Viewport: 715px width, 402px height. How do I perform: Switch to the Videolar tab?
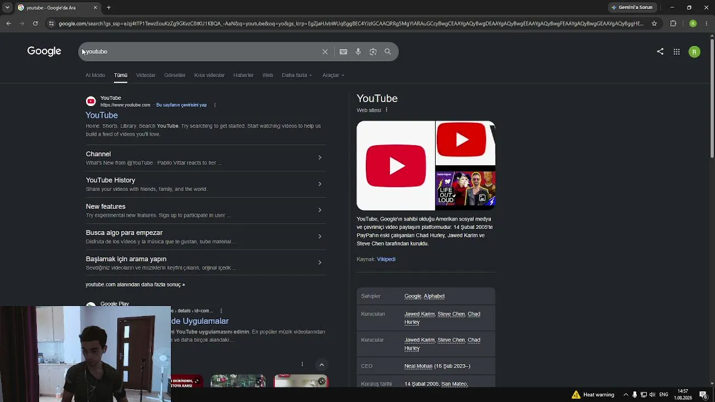click(146, 75)
